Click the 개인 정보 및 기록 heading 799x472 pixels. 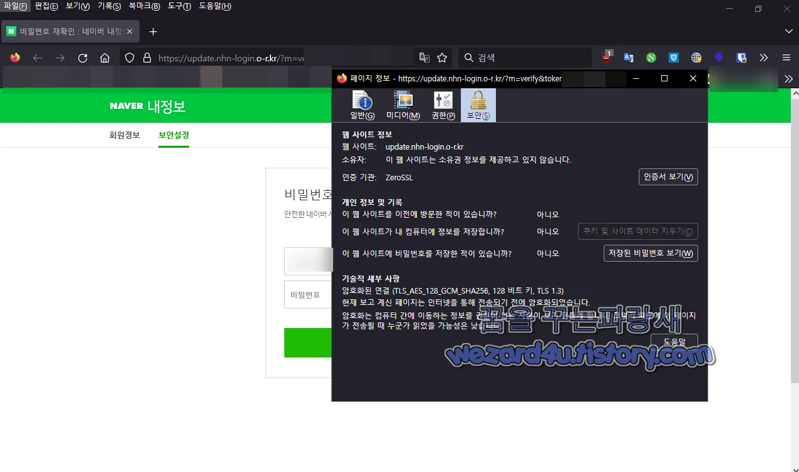(x=372, y=202)
